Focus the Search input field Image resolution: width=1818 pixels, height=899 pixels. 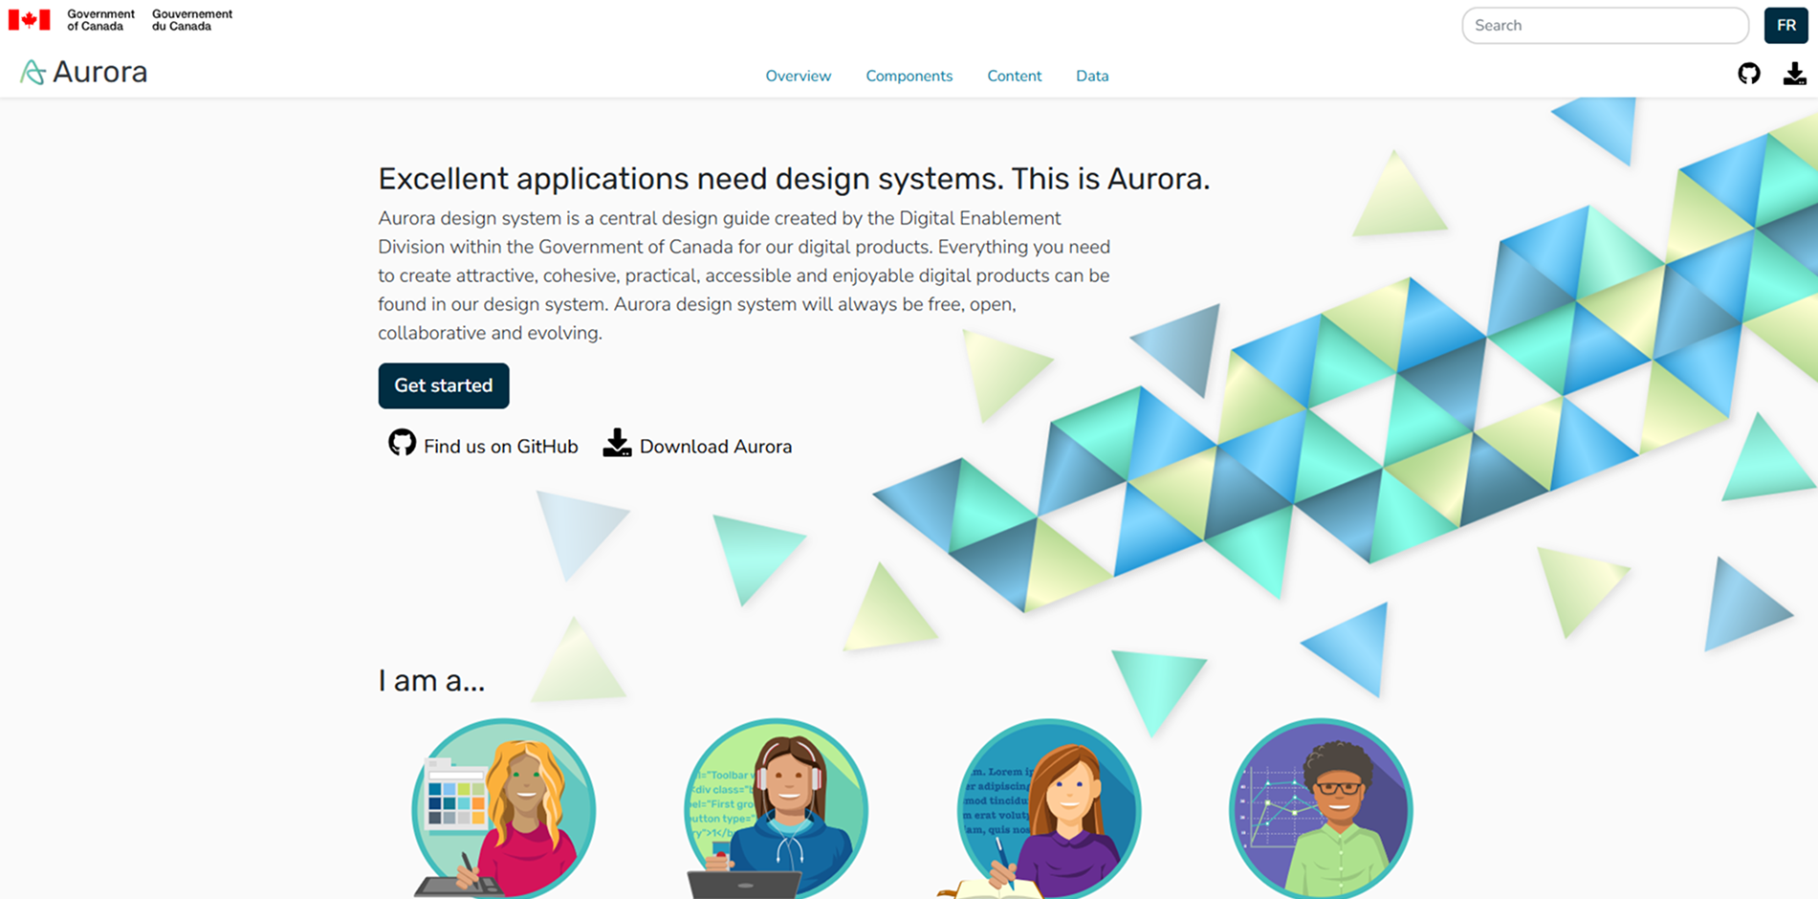pyautogui.click(x=1605, y=26)
